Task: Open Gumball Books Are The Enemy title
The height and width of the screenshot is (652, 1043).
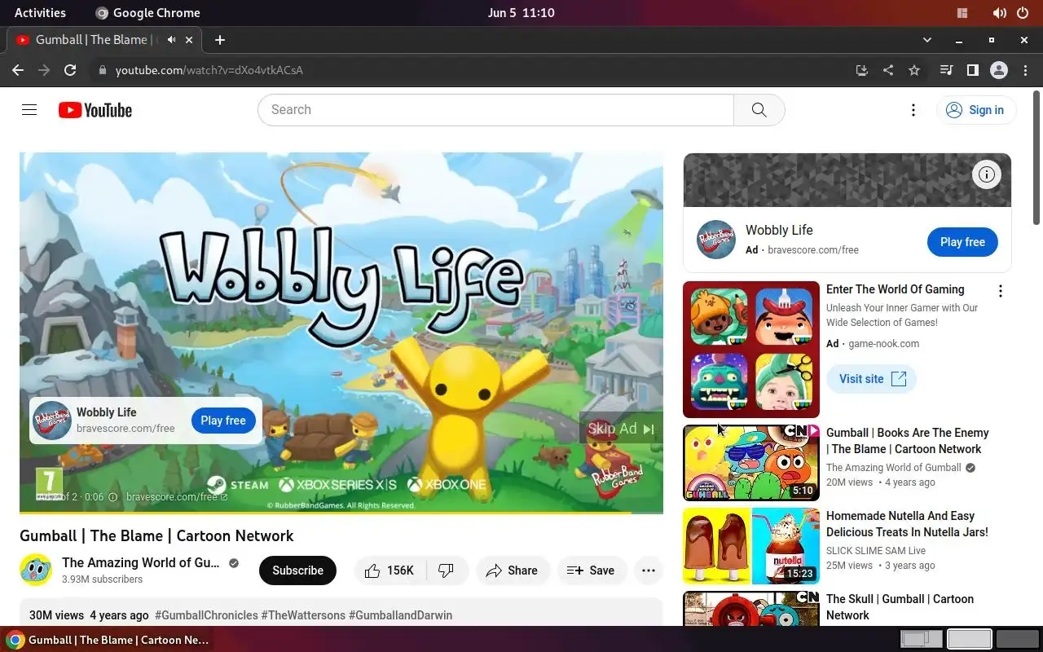Action: pyautogui.click(x=908, y=441)
